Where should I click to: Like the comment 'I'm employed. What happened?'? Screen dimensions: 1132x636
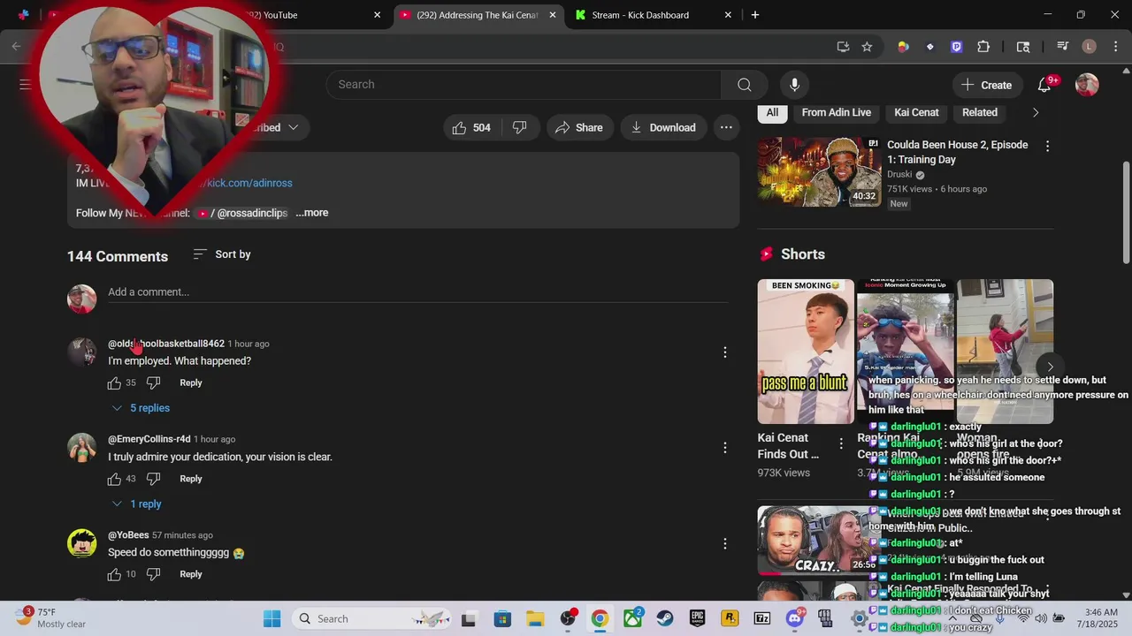point(114,382)
